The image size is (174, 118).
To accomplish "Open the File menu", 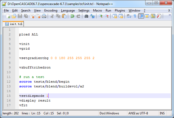I will 6,11.
